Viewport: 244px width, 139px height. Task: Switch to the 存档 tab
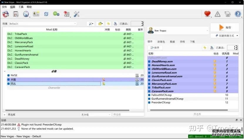pyautogui.click(x=182, y=42)
